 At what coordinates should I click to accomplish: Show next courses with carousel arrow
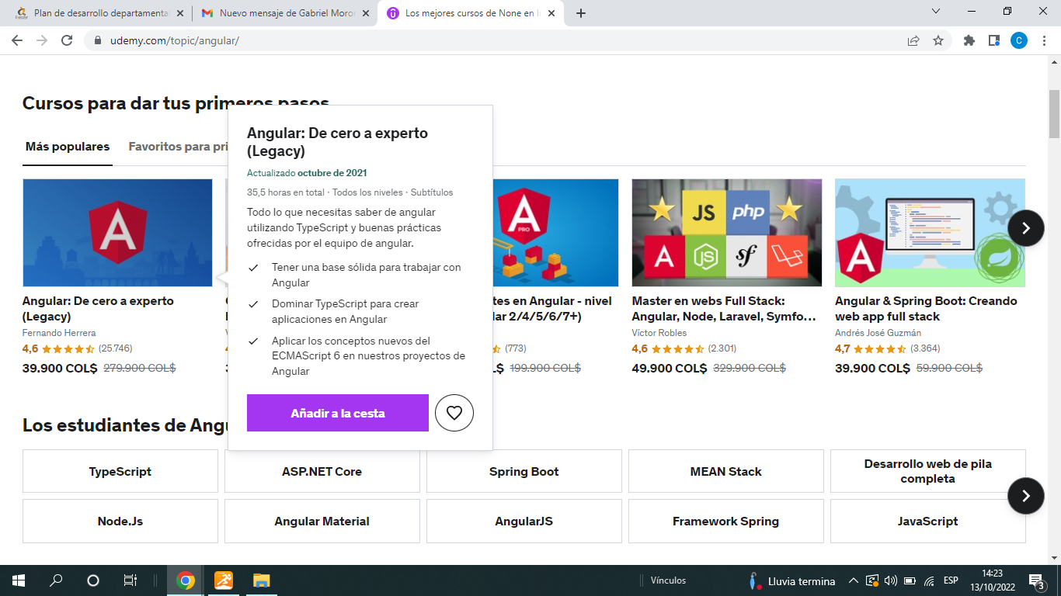pyautogui.click(x=1025, y=228)
